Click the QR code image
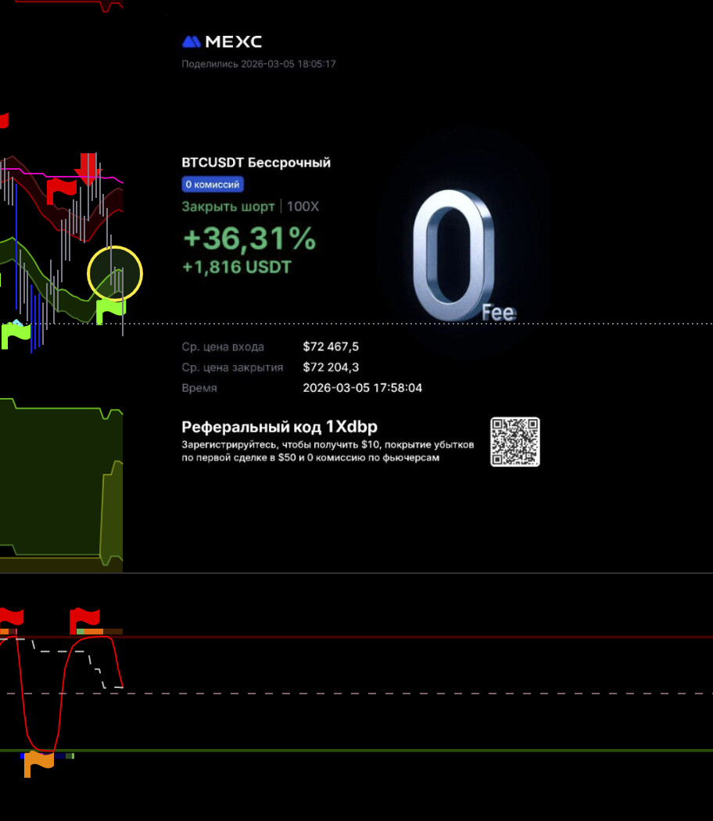This screenshot has height=821, width=713. pos(514,442)
